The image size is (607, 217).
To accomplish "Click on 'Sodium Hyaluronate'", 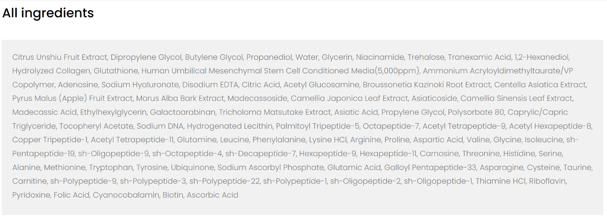I will [140, 85].
